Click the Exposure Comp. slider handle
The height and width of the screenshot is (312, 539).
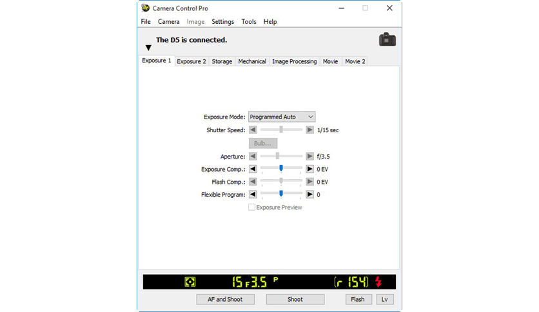pyautogui.click(x=281, y=168)
